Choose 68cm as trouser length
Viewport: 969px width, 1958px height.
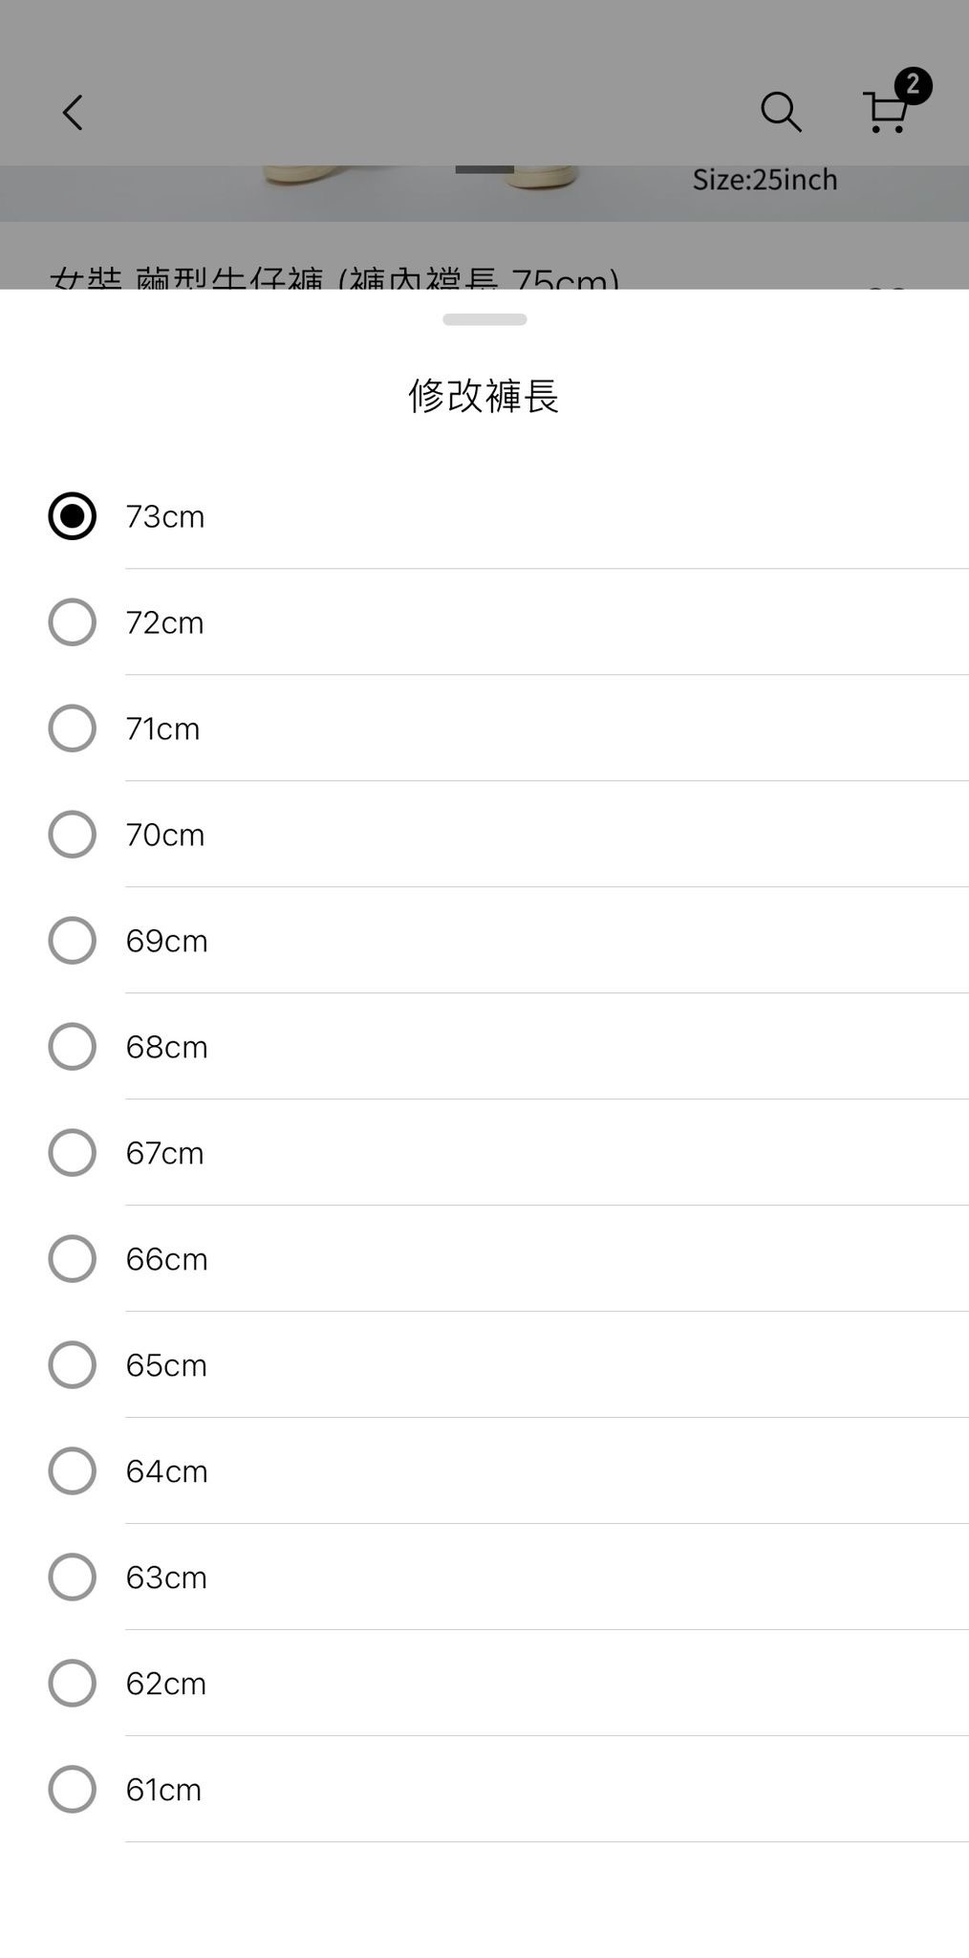tap(73, 1047)
